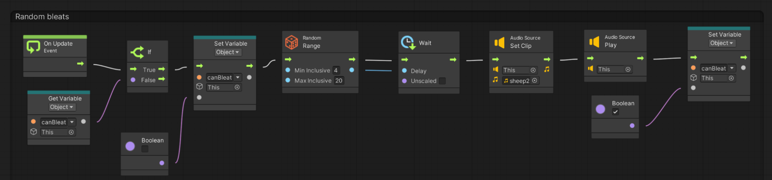
Task: Click the target picker in Audio Source Play
Action: (x=628, y=70)
